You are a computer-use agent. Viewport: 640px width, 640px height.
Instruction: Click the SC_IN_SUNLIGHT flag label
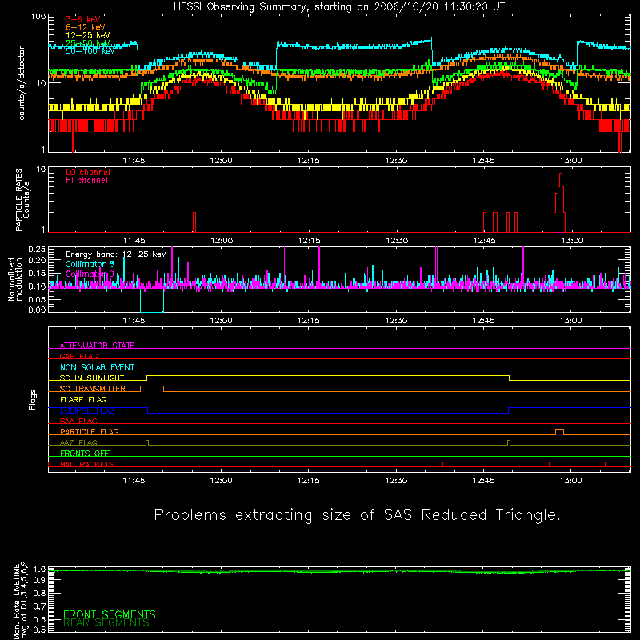(x=92, y=378)
